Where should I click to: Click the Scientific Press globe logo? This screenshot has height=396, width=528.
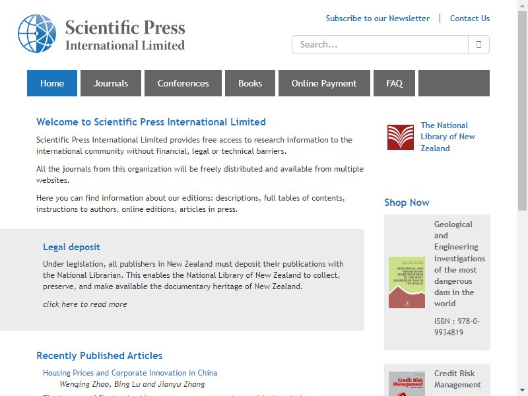[37, 34]
